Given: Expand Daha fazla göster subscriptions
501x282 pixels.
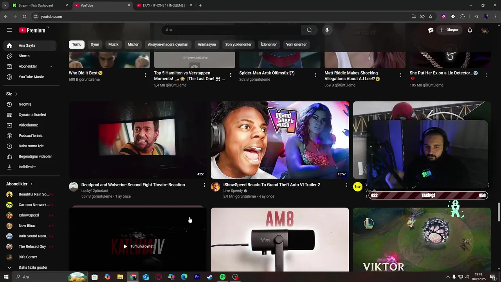Looking at the screenshot, I should coord(30,268).
